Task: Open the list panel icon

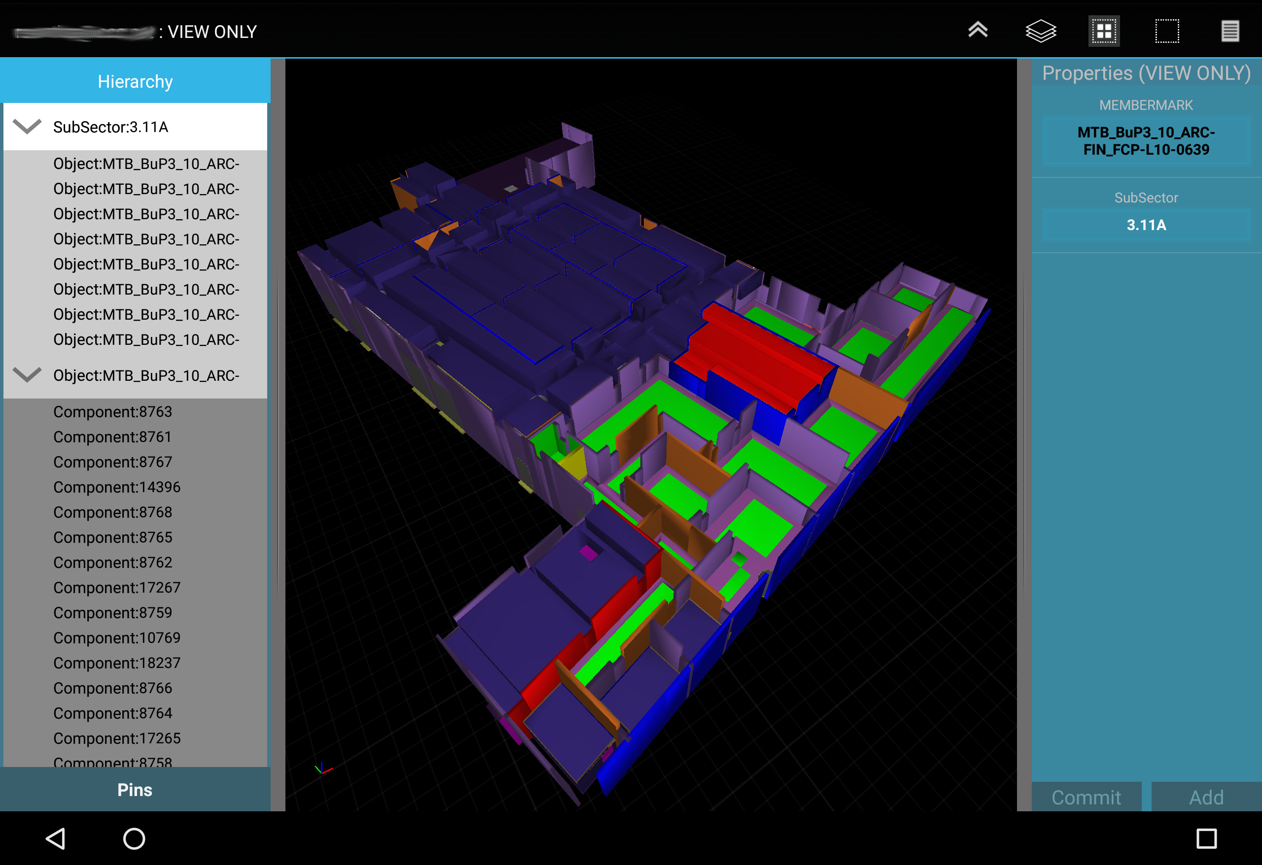Action: point(1230,31)
